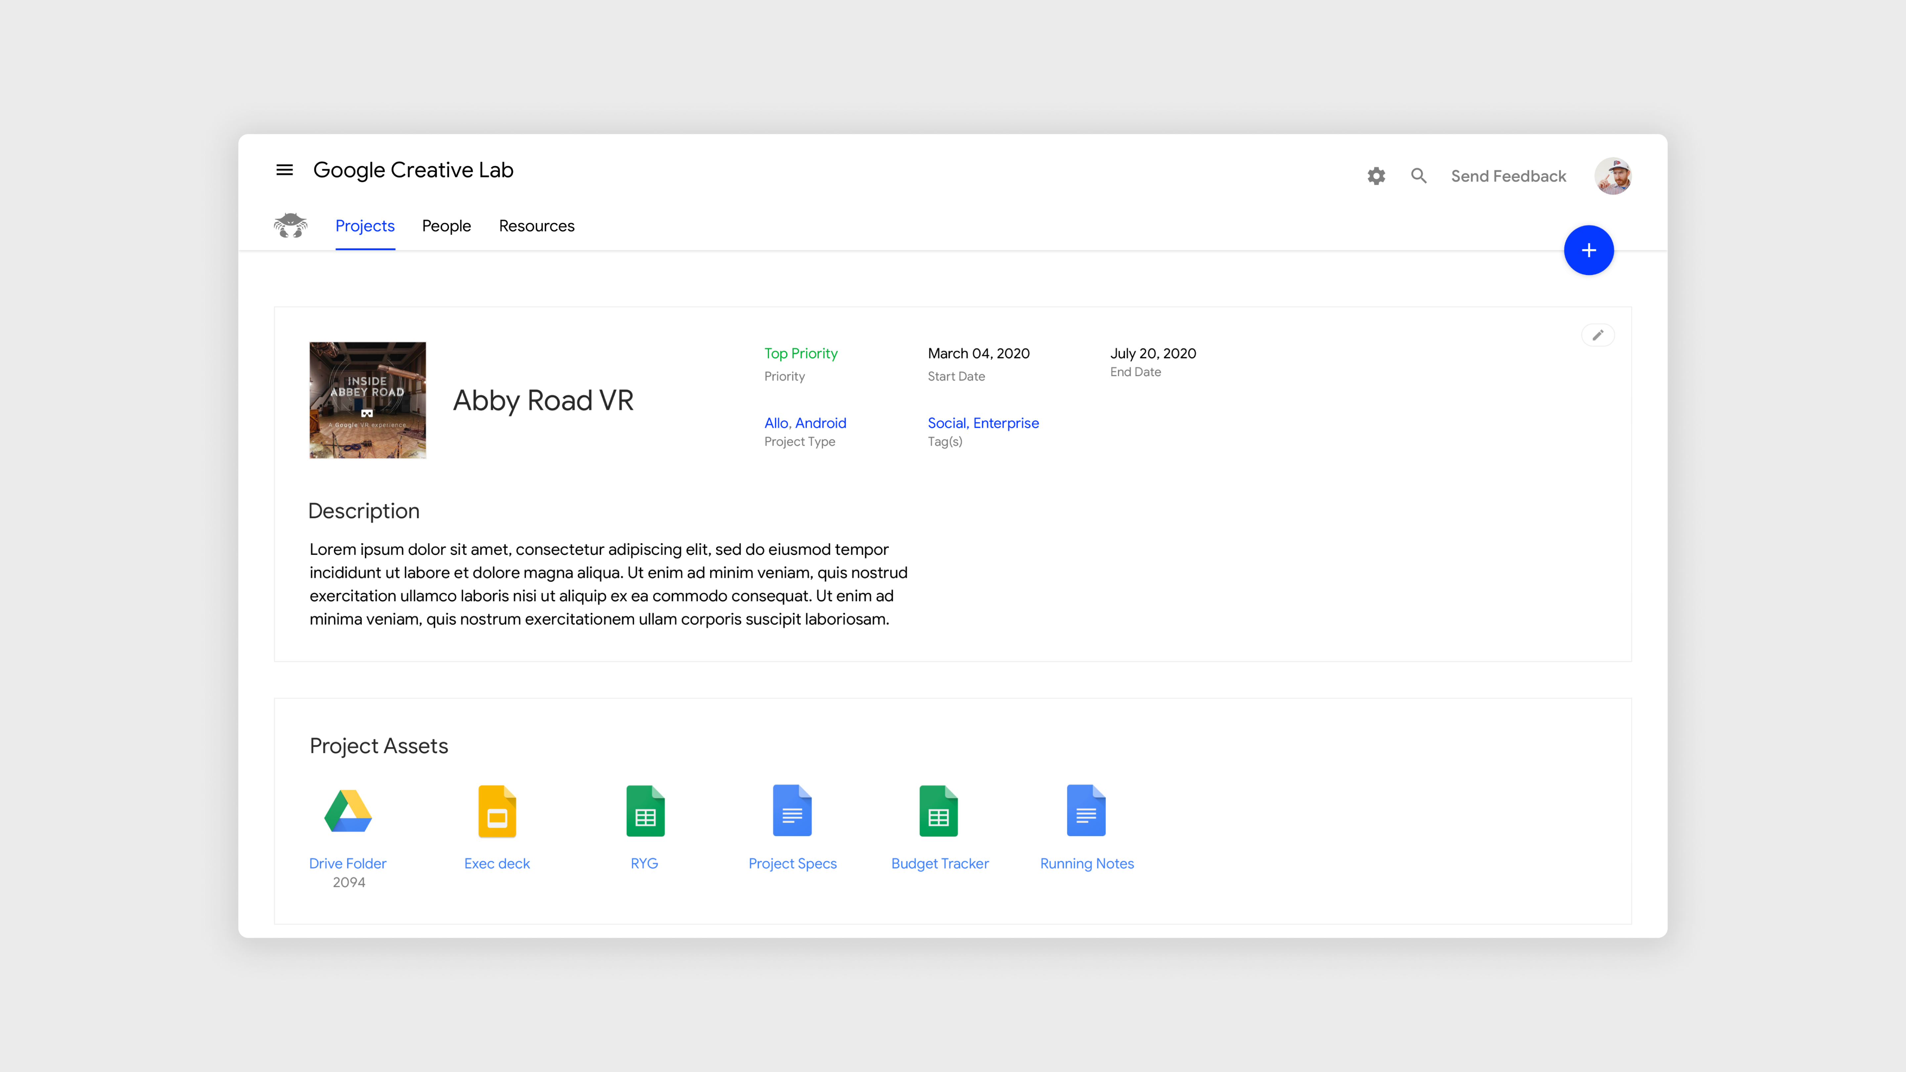Click the Send Feedback button
1906x1072 pixels.
pyautogui.click(x=1508, y=176)
